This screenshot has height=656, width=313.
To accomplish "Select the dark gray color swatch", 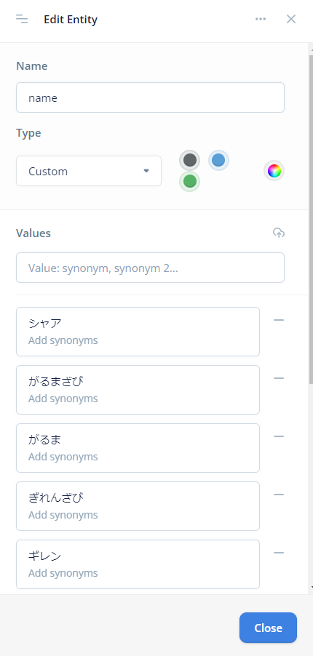I will coord(190,160).
